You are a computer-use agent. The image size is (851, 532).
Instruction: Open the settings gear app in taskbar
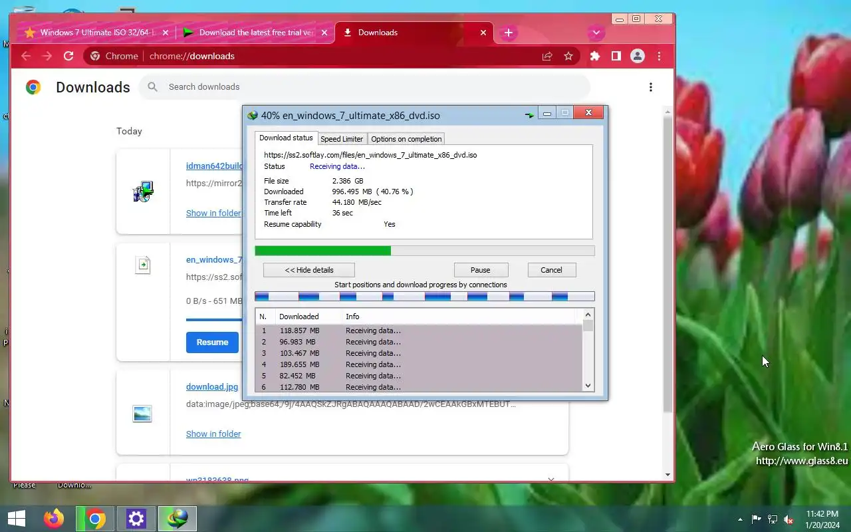[x=136, y=519]
